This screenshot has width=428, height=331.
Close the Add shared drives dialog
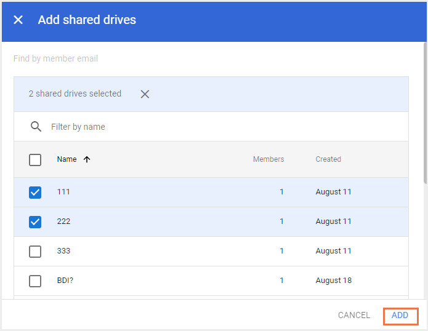18,20
